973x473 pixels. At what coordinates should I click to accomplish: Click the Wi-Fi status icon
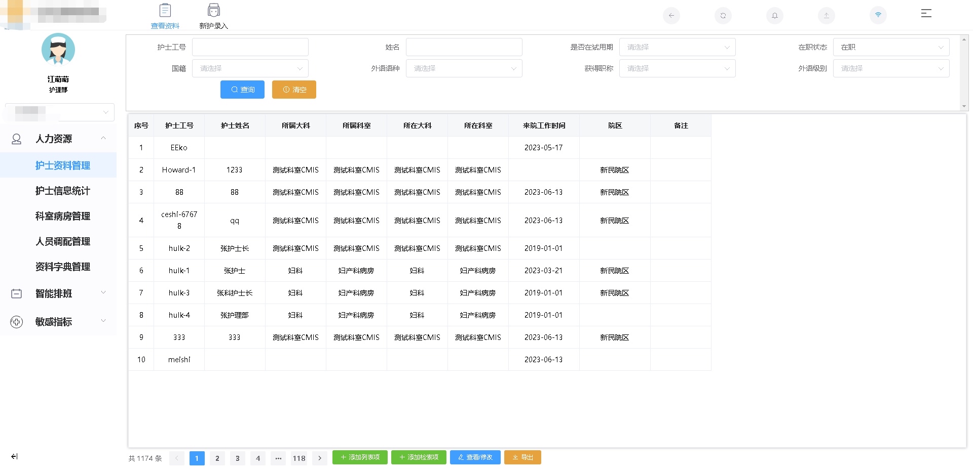point(878,15)
